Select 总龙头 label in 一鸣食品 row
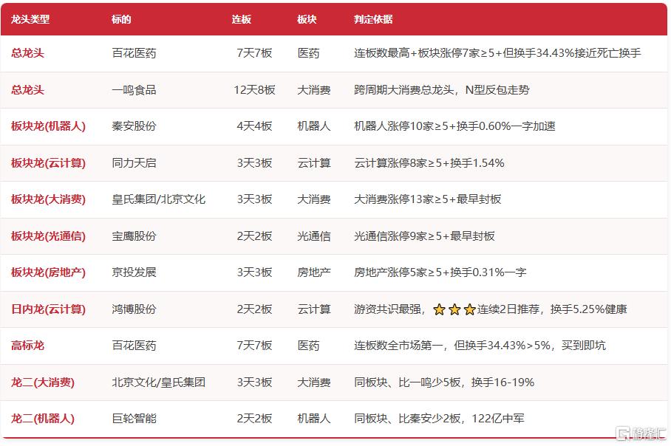Screen dimensions: 671x446 click(x=28, y=90)
